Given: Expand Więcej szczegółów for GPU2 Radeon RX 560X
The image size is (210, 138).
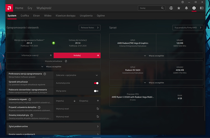Looking at the screenshot, I should coord(156,83).
